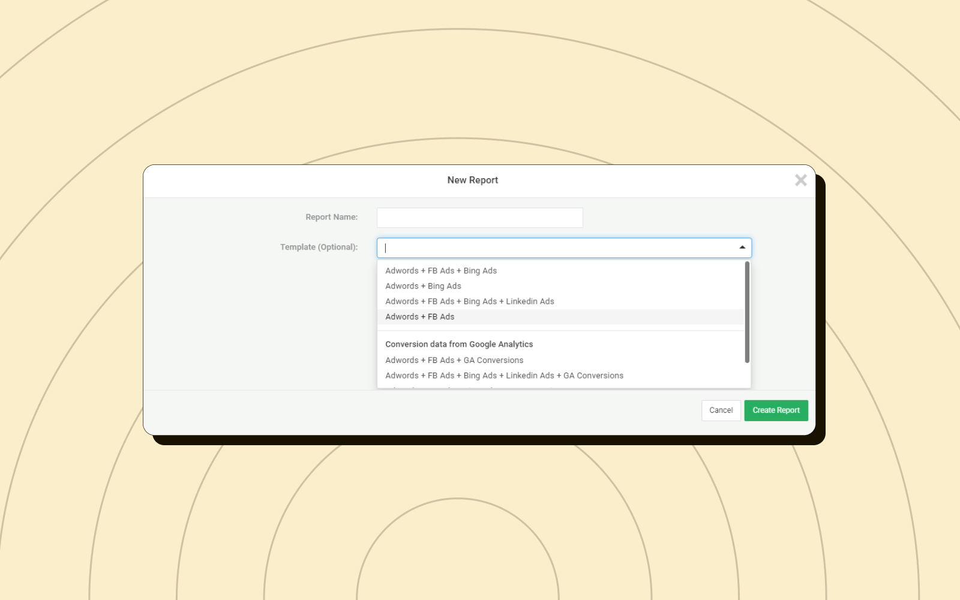Click the Template (Optional) label

pyautogui.click(x=319, y=247)
